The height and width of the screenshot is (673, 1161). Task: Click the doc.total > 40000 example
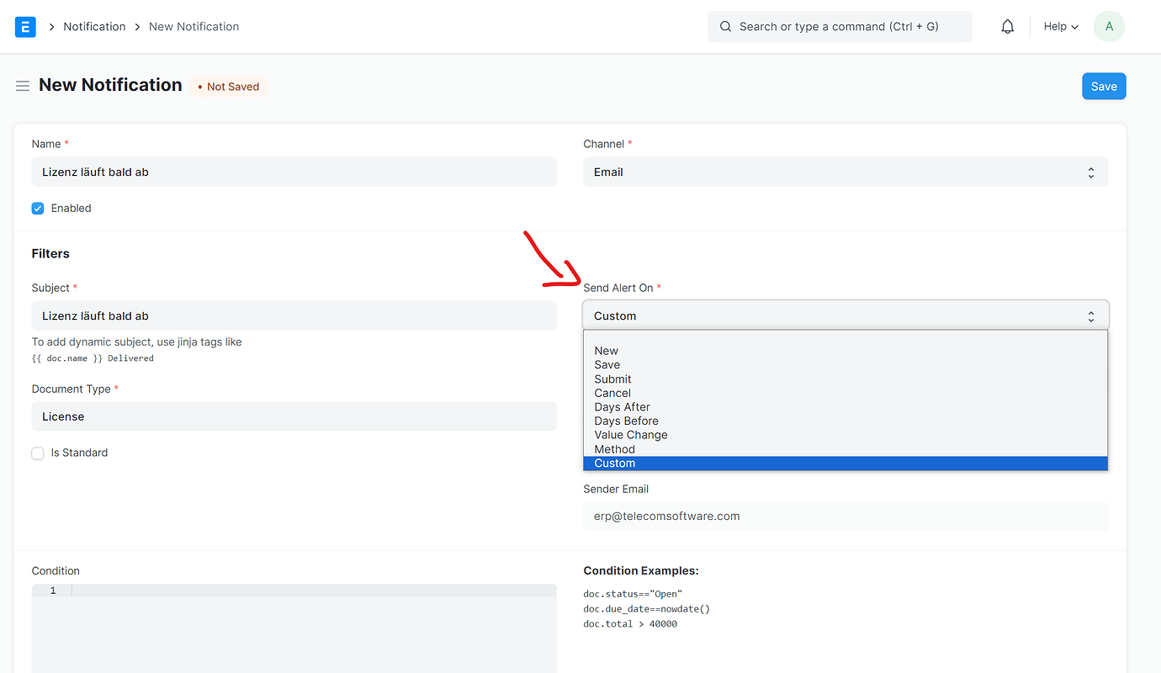coord(630,624)
